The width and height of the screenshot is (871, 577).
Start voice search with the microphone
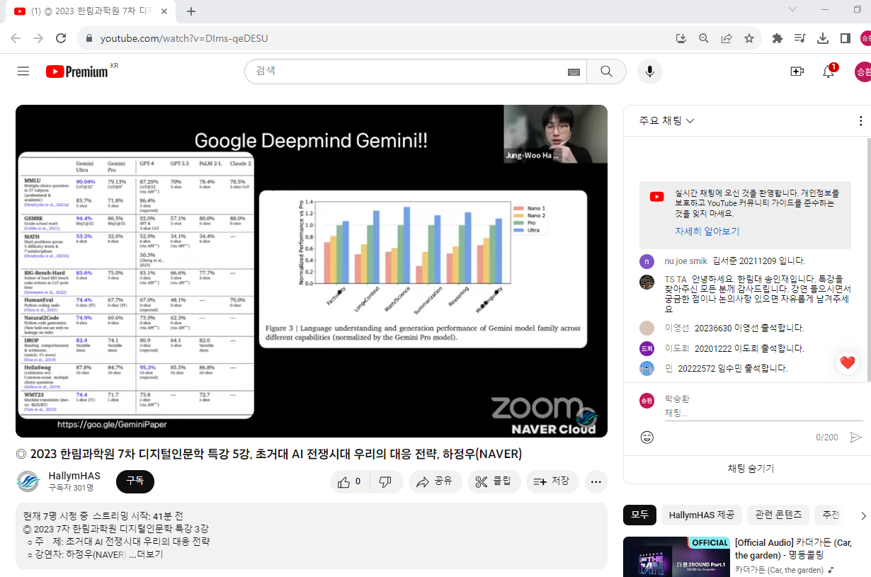pos(649,72)
